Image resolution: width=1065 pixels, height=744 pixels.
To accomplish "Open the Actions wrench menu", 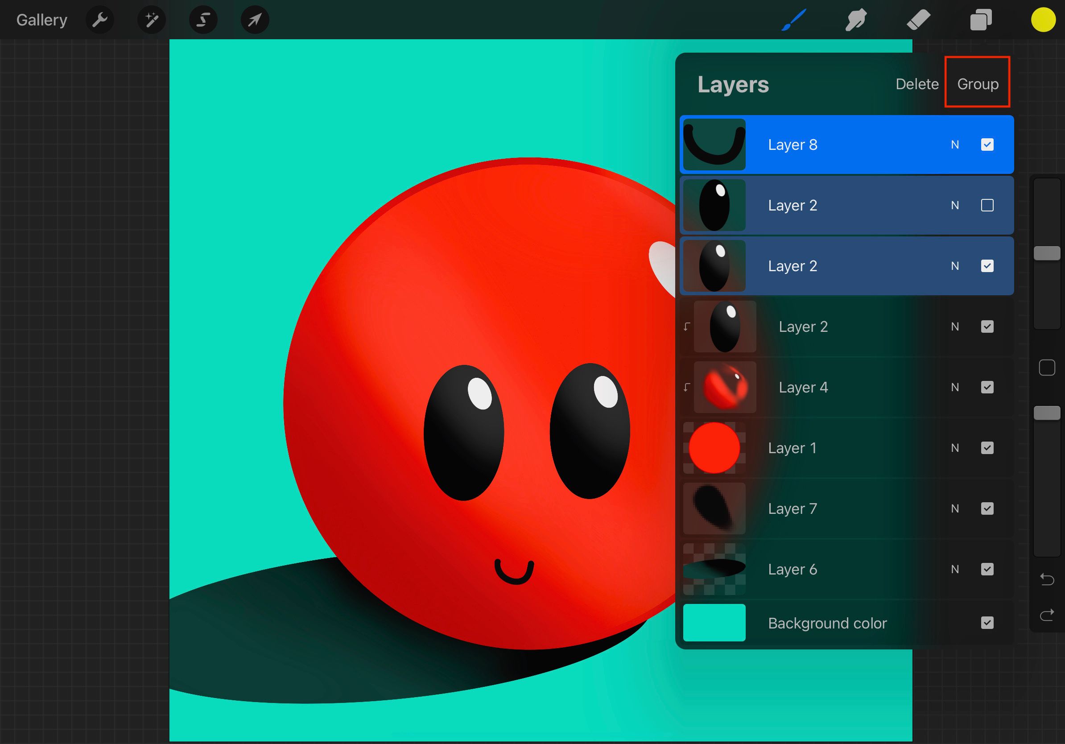I will (100, 20).
